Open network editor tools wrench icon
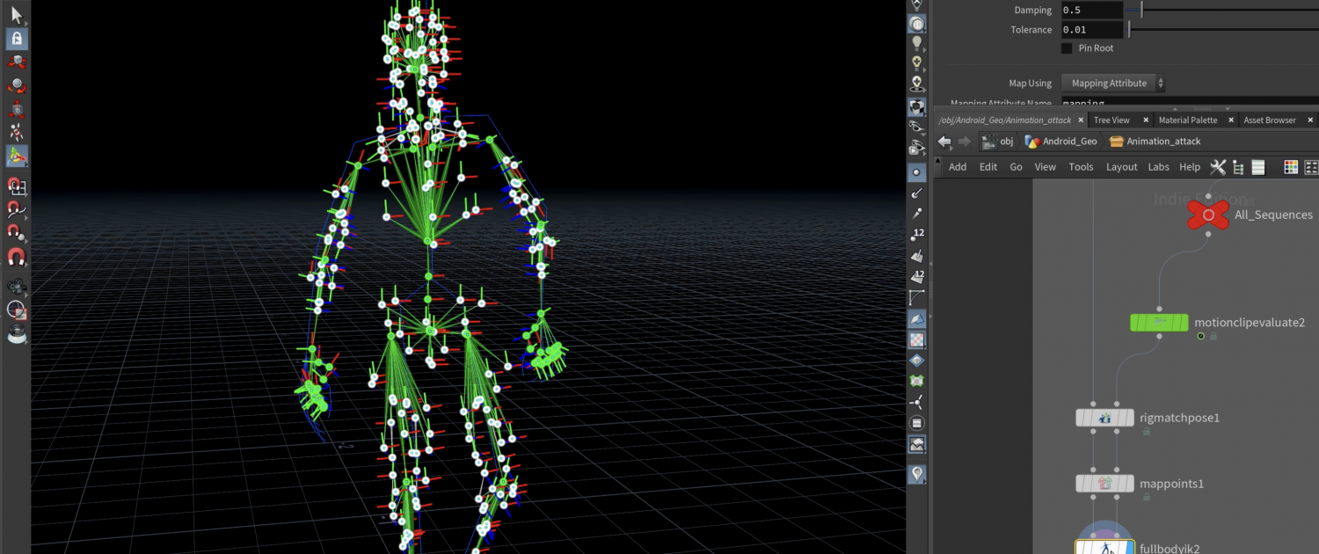Image resolution: width=1319 pixels, height=554 pixels. pyautogui.click(x=1218, y=167)
